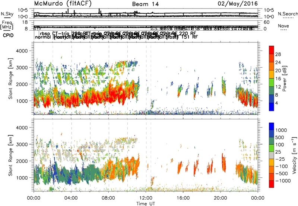Click Slant Range [km] label of velocity panel
This screenshot has width=298, height=206.
tap(10, 155)
